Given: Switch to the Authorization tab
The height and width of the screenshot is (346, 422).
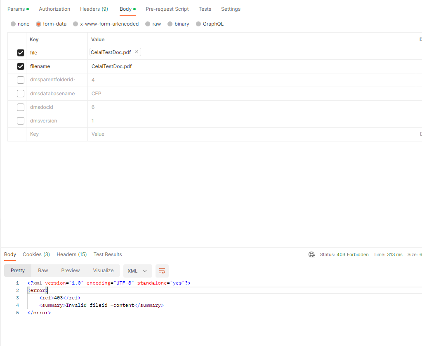Looking at the screenshot, I should pos(54,9).
